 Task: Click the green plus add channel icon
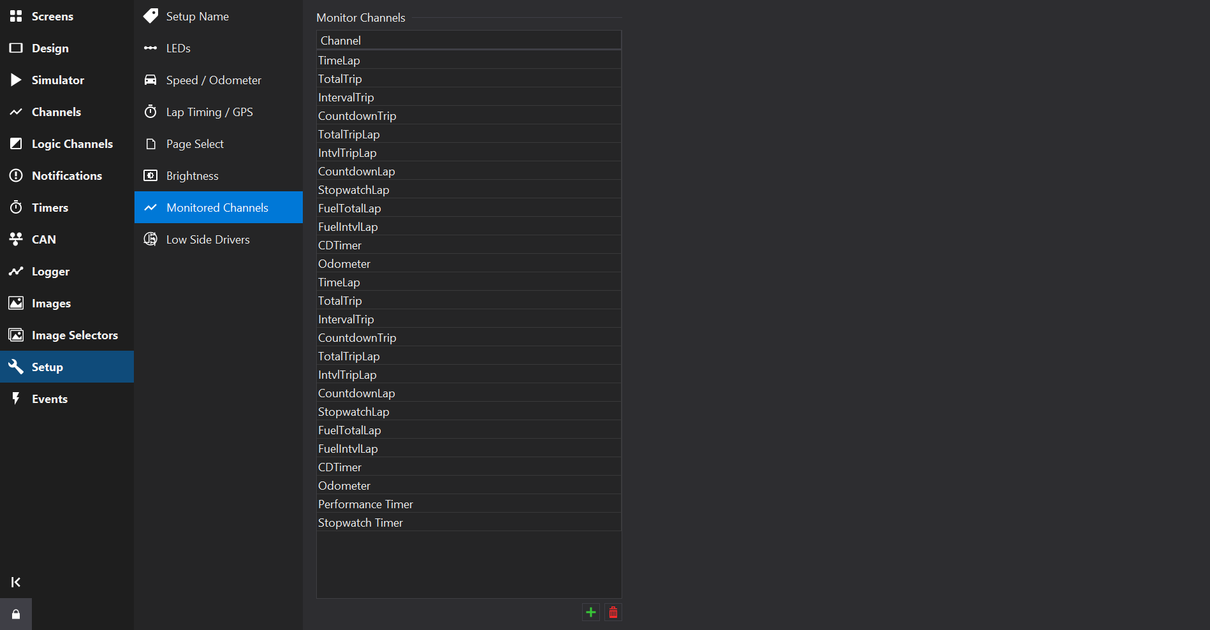tap(591, 612)
